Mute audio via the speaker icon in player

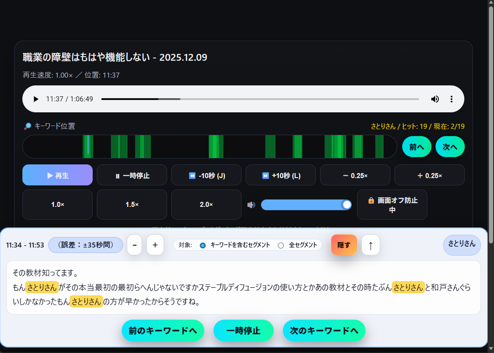435,99
